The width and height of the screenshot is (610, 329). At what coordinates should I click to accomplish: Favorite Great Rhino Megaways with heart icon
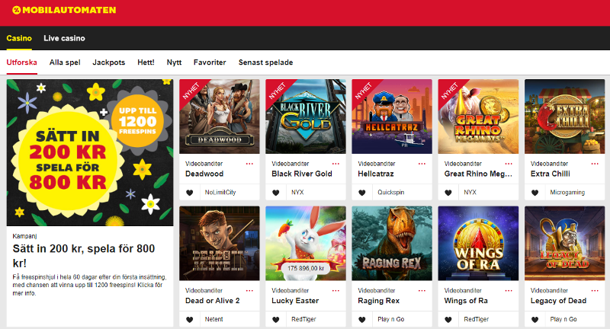[x=448, y=192]
